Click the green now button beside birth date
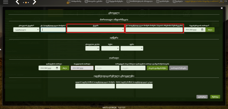228x109 pixels. pos(65,68)
